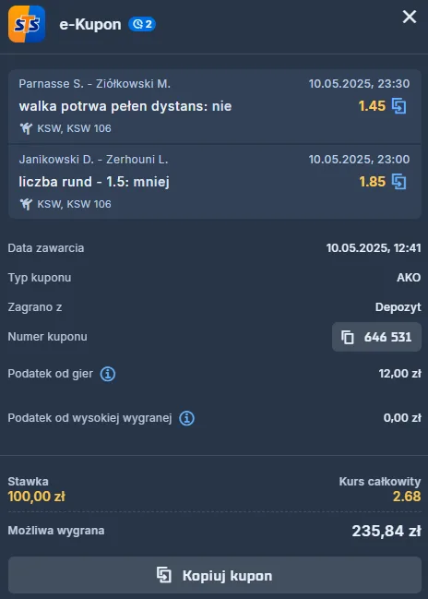Click the STS logo icon
Screen dimensions: 428x599
27,24
